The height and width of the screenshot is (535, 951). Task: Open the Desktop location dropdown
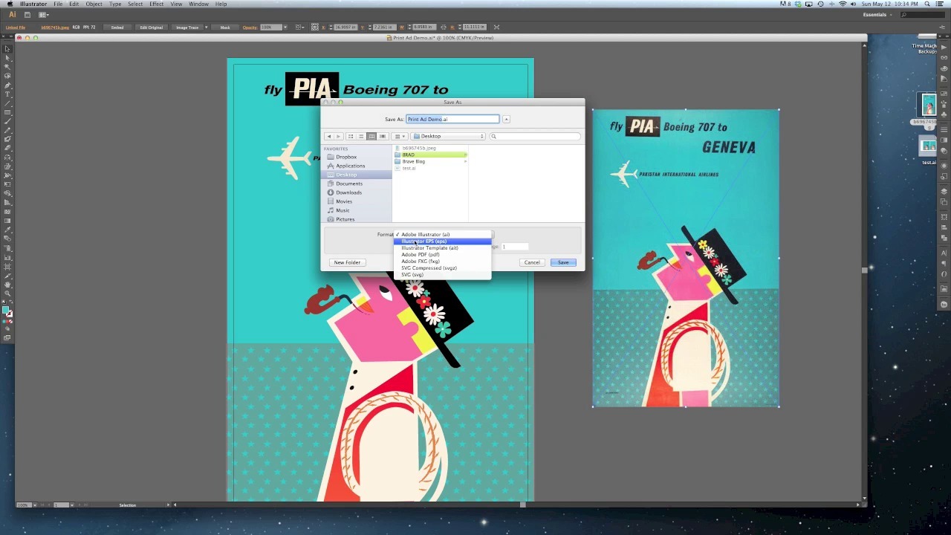449,136
